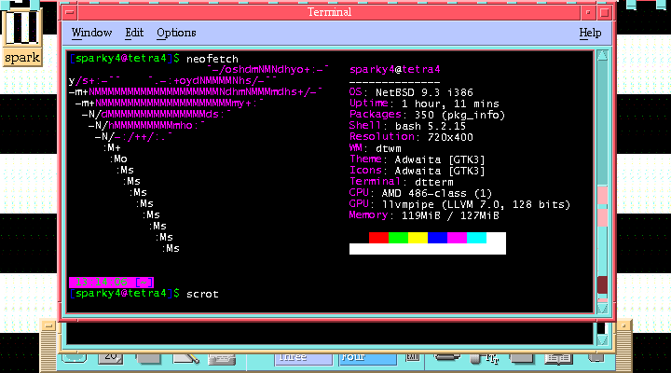Open the text editor pencil icon
Screen dimensions: 671x373
pos(186,356)
